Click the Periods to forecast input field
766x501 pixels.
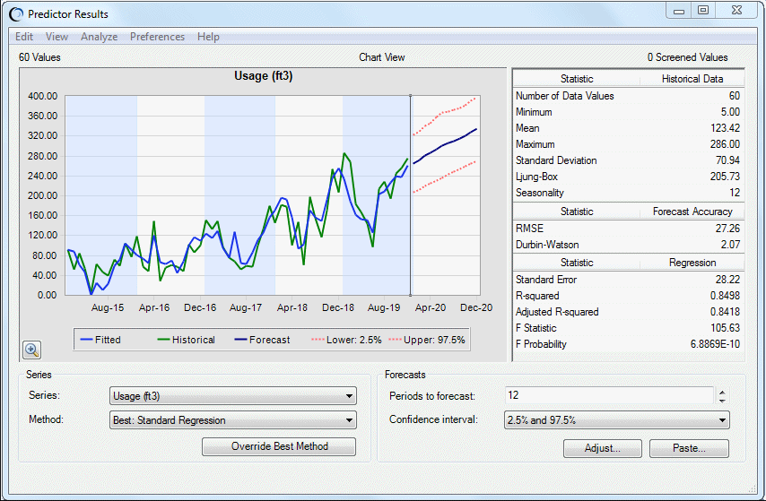609,395
